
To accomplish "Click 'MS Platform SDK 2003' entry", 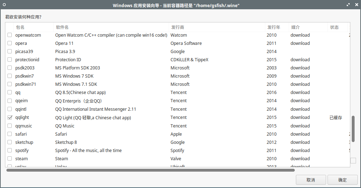I will 77,68.
